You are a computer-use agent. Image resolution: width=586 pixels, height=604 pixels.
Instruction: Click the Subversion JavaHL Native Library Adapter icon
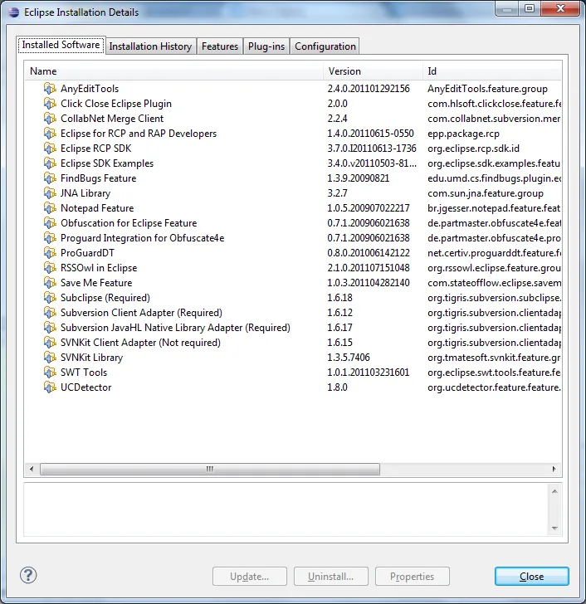point(49,328)
